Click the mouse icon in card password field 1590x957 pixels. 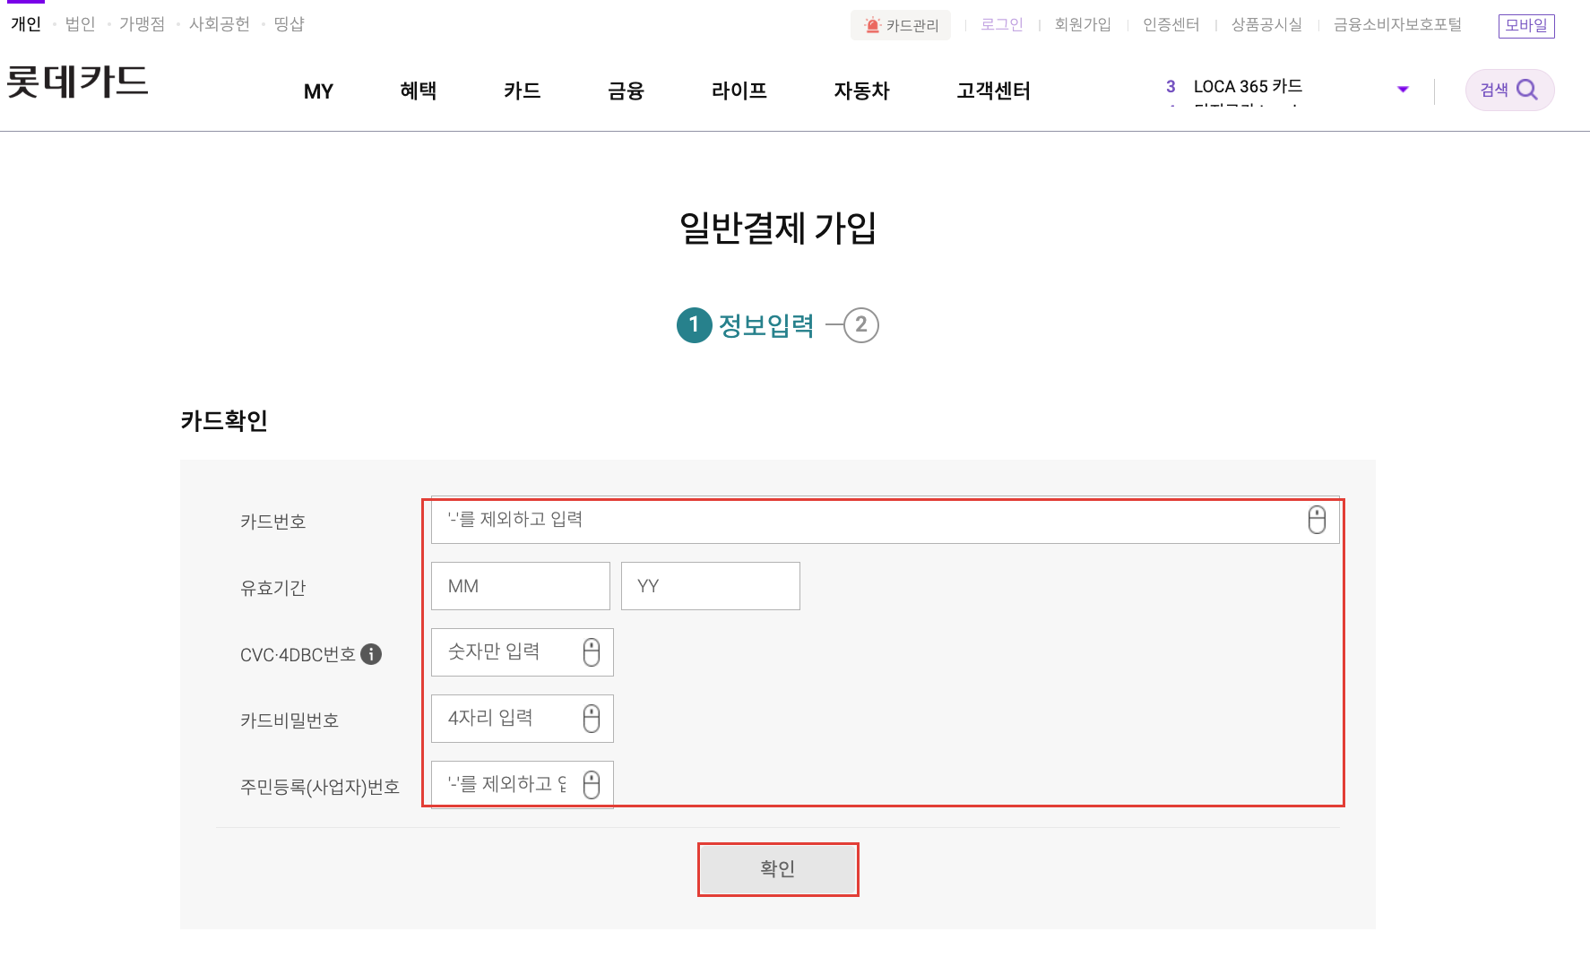tap(592, 719)
